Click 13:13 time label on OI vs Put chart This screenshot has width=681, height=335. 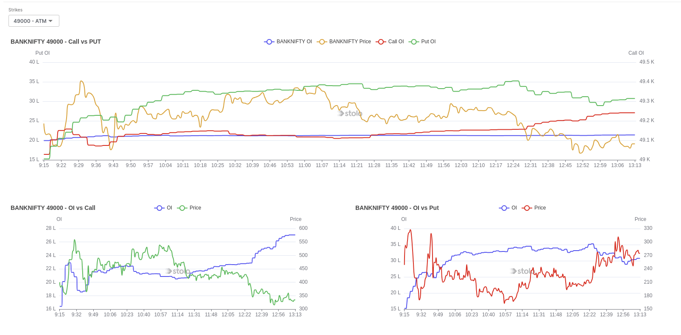pyautogui.click(x=639, y=315)
